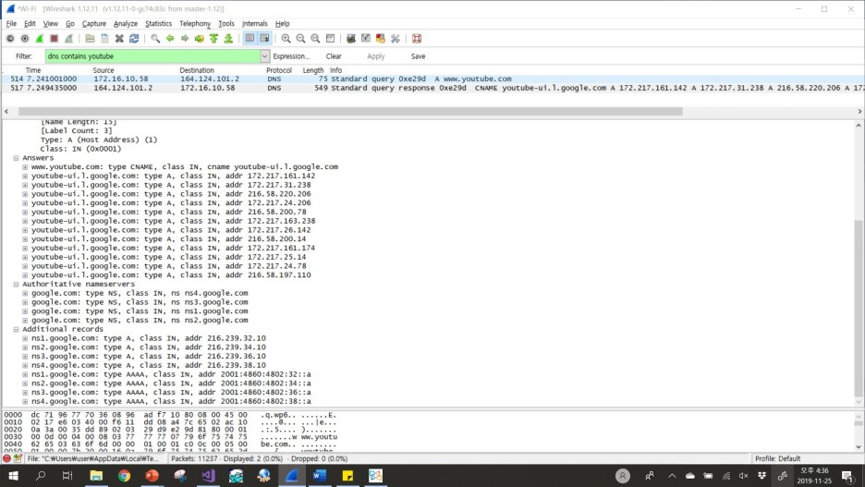Screen dimensions: 865x487
Task: Open Windows Start menu
Action: point(13,475)
